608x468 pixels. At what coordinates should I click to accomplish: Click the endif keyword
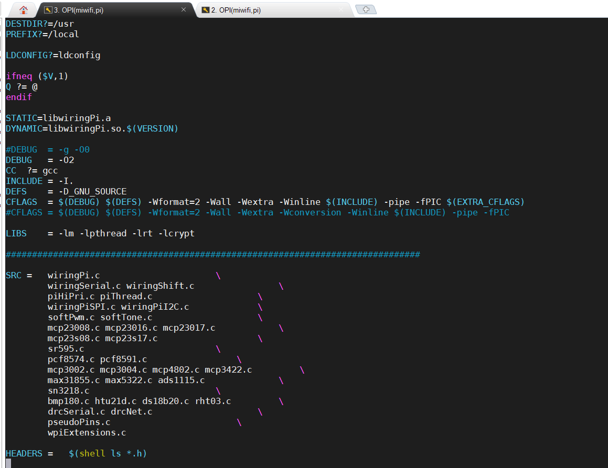click(x=19, y=97)
